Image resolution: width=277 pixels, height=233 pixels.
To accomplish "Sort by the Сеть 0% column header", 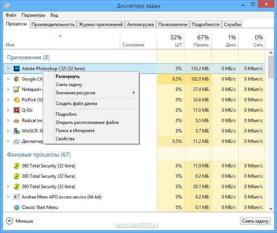I will tap(252, 41).
